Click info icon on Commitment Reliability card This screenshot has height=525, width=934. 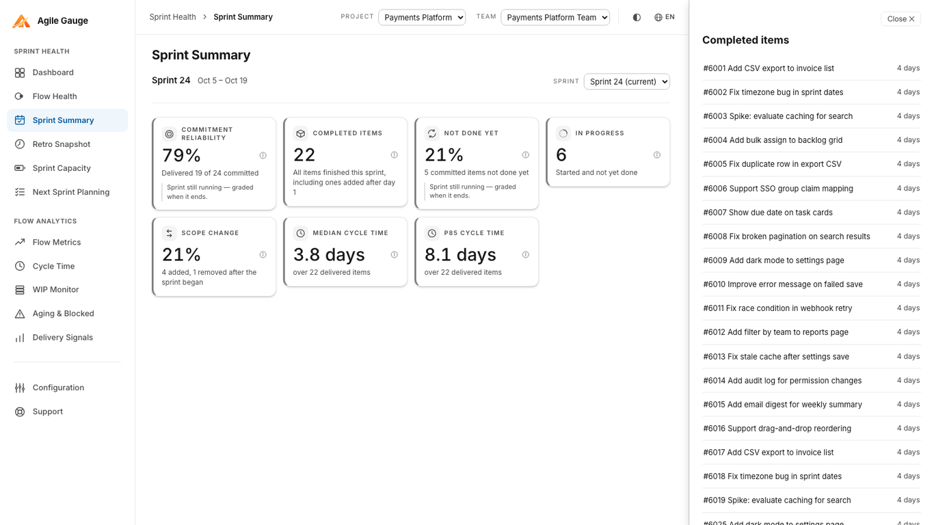[263, 155]
